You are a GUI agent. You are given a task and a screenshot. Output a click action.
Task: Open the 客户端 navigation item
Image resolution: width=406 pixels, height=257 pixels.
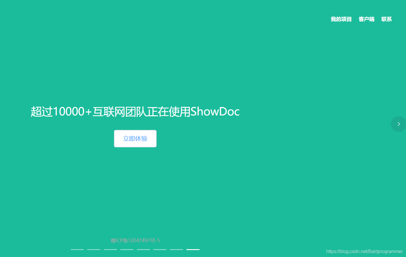point(366,19)
